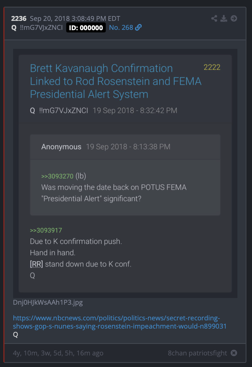Click the 8chan patriotsfight board label
The width and height of the screenshot is (252, 367).
[197, 353]
